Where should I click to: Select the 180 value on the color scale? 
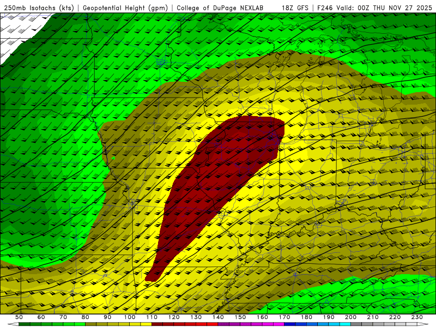click(x=306, y=317)
